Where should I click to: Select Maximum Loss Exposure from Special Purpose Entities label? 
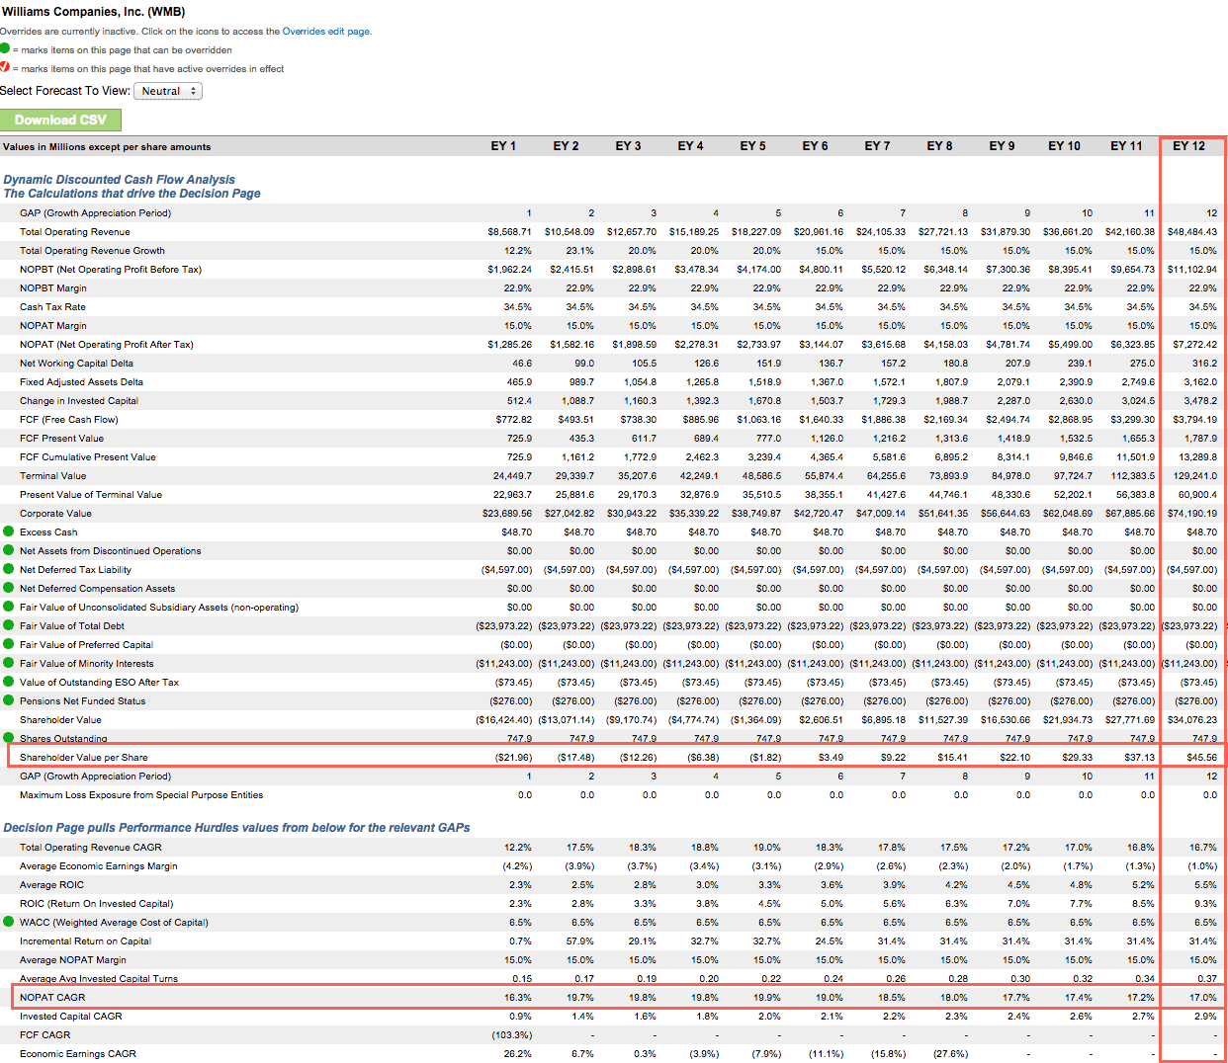[141, 795]
